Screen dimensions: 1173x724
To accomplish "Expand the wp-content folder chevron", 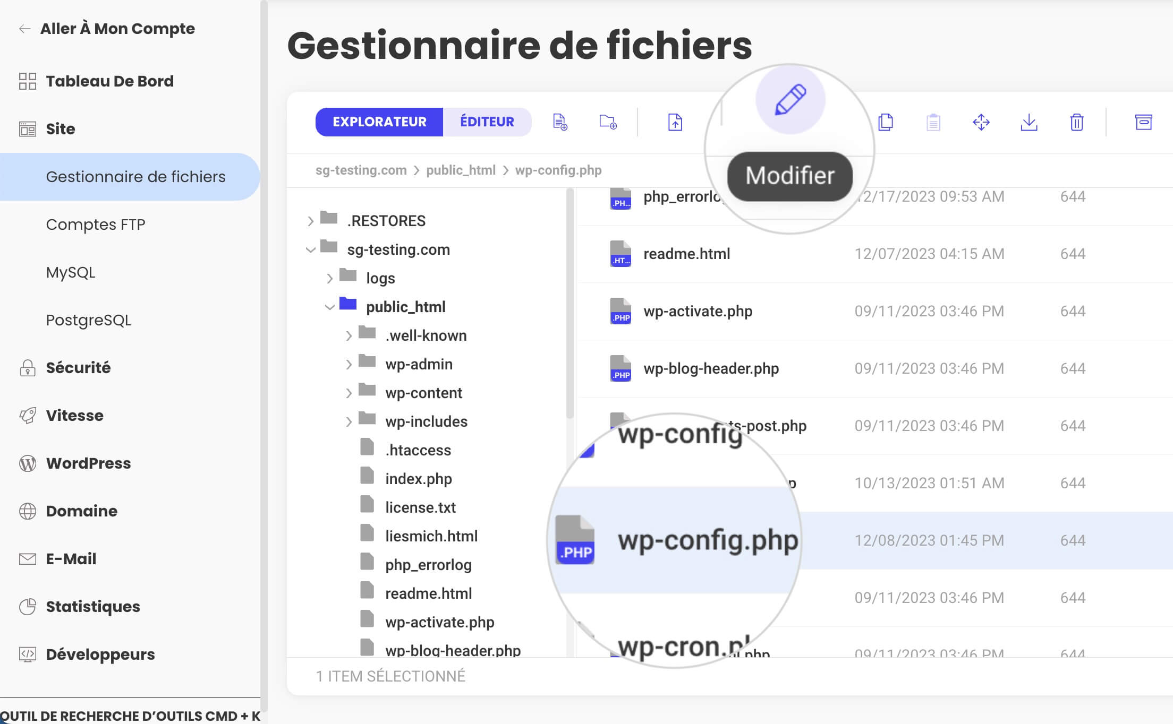I will 348,393.
